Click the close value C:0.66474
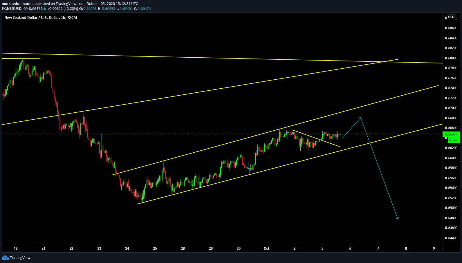 pos(142,9)
